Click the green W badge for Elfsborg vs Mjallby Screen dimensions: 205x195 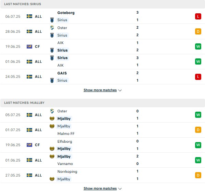point(198,145)
